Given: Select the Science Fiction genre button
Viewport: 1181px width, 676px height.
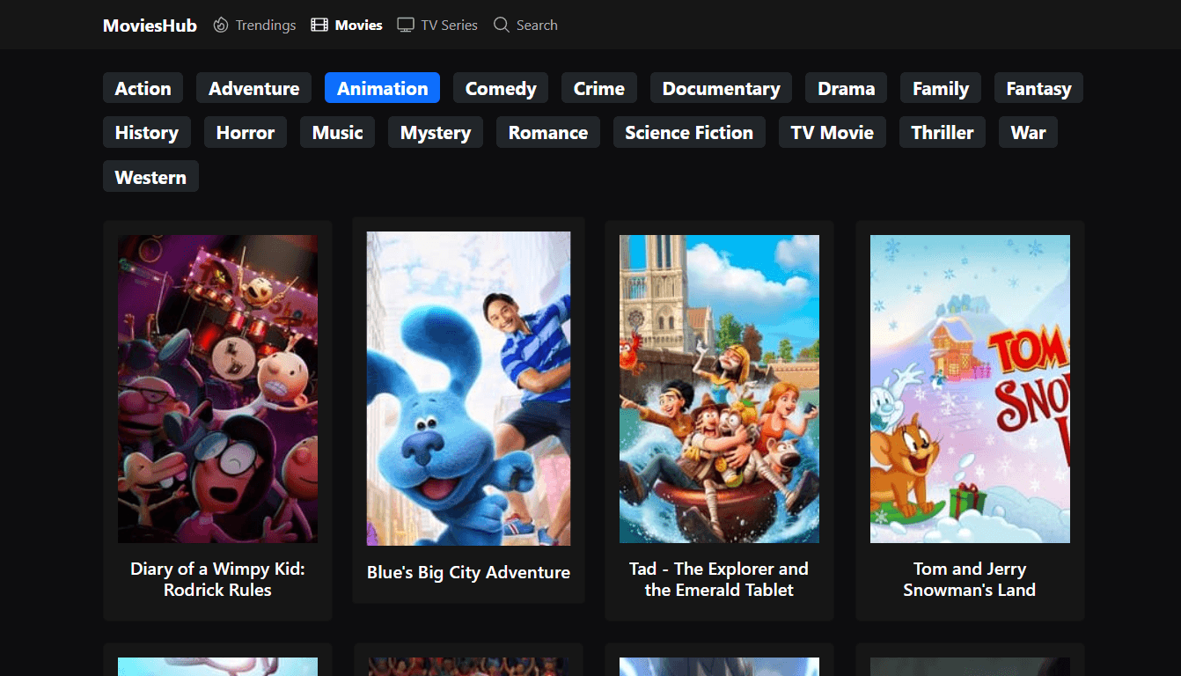Looking at the screenshot, I should click(x=689, y=132).
